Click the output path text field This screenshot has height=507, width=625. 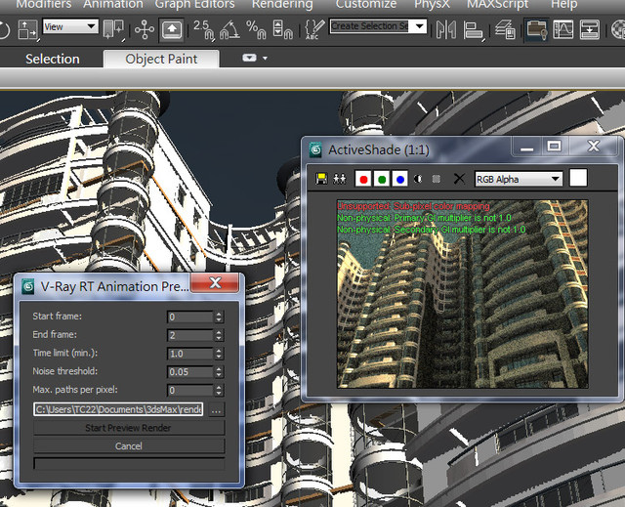tap(119, 409)
